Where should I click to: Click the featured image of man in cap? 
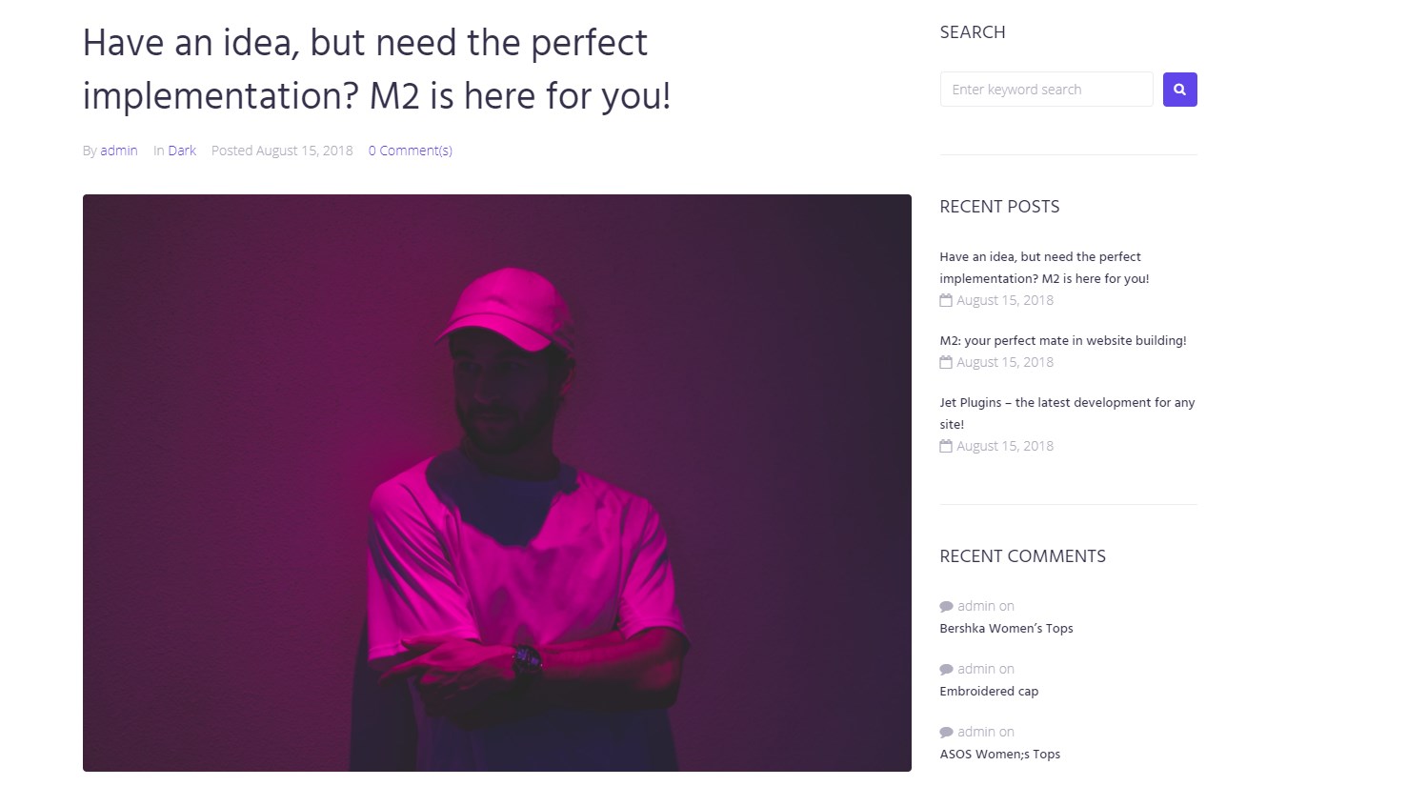point(497,483)
